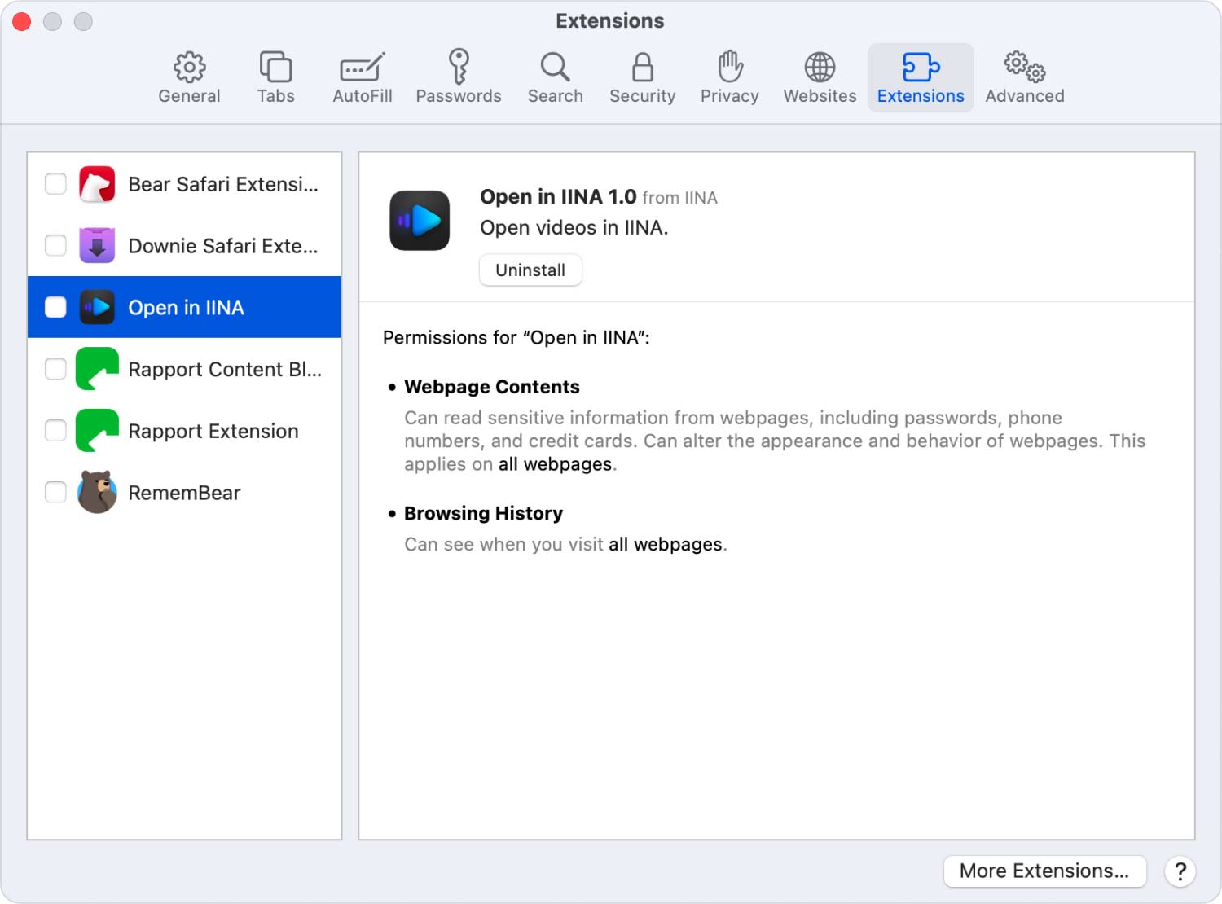The width and height of the screenshot is (1222, 904).
Task: Enable the RememBear checkbox
Action: pos(55,492)
